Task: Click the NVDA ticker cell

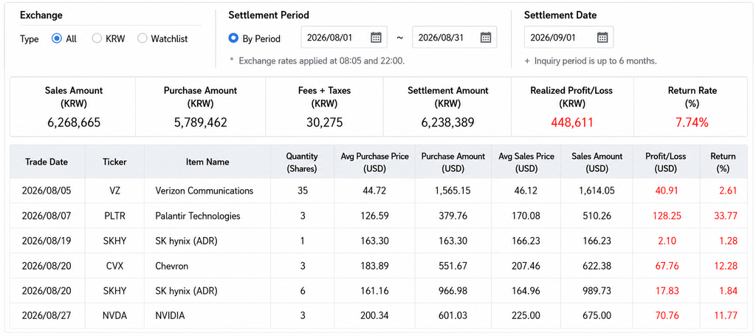Action: [x=114, y=316]
